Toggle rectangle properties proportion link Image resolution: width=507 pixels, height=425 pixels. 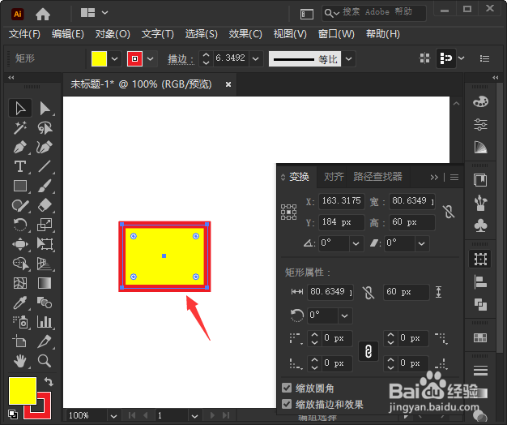coord(369,293)
